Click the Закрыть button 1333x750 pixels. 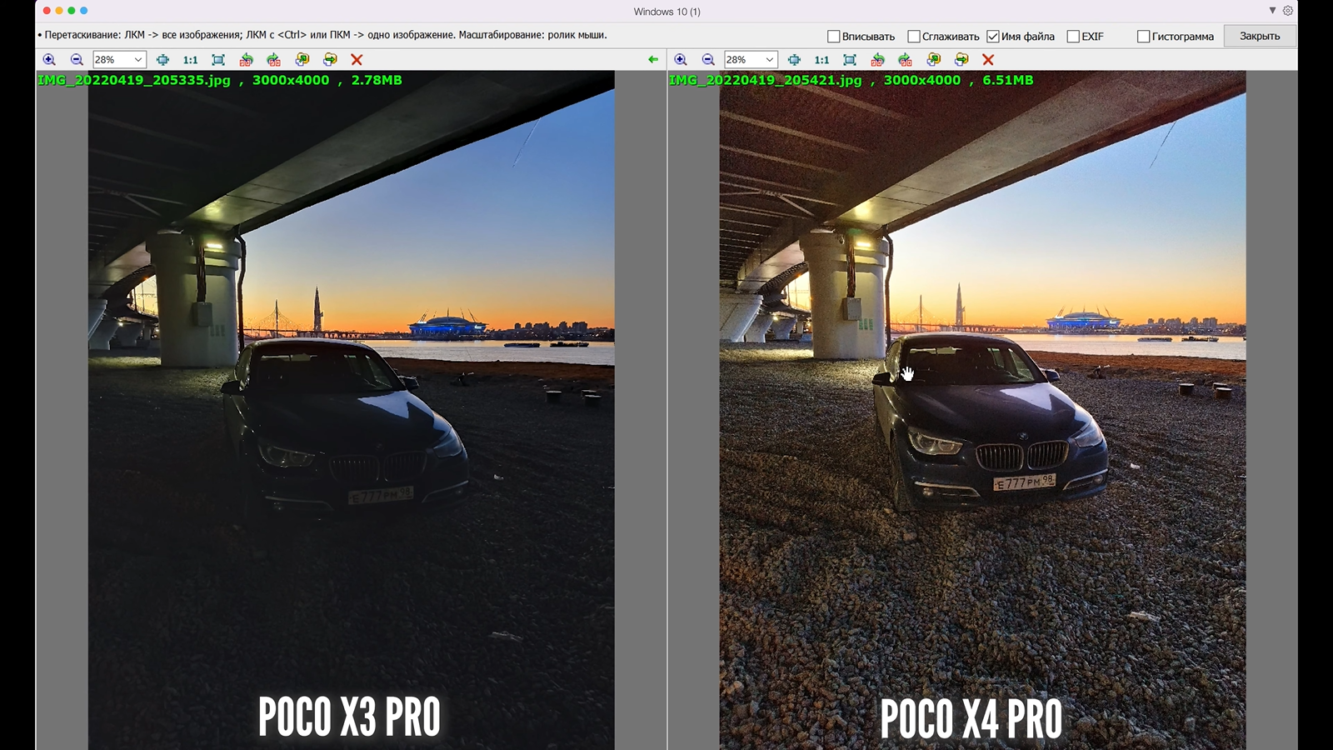coord(1260,36)
